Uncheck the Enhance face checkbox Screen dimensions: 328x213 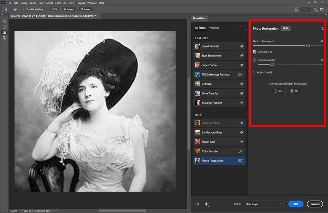(255, 52)
